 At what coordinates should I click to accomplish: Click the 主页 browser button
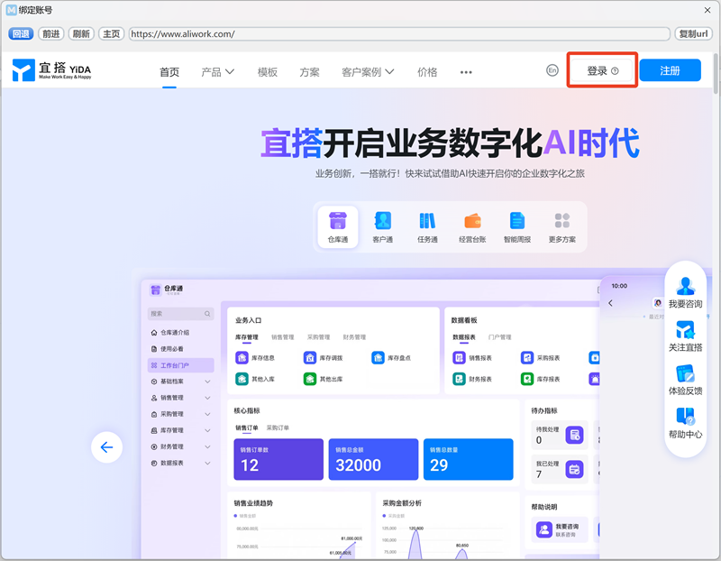[111, 33]
